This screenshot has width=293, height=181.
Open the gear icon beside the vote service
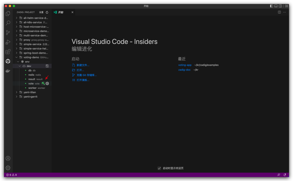click(47, 83)
